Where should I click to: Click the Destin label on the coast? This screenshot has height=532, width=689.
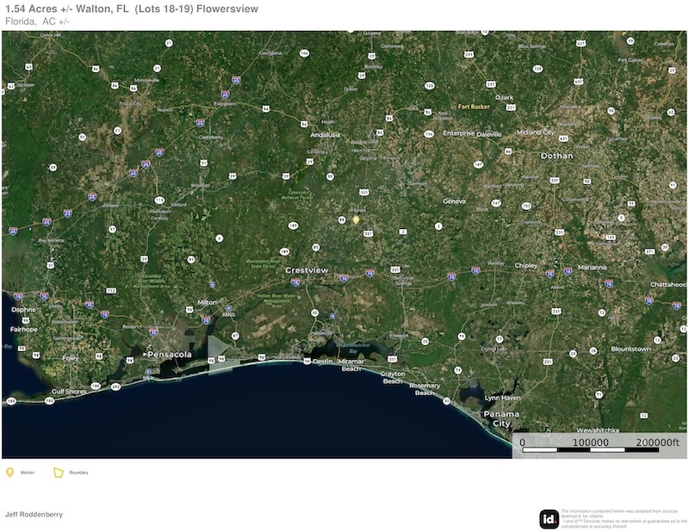(321, 362)
